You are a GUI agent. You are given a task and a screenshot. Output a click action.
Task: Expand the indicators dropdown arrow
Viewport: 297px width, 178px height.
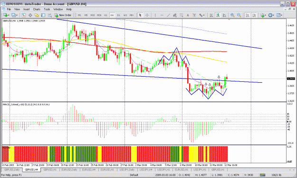click(x=265, y=15)
